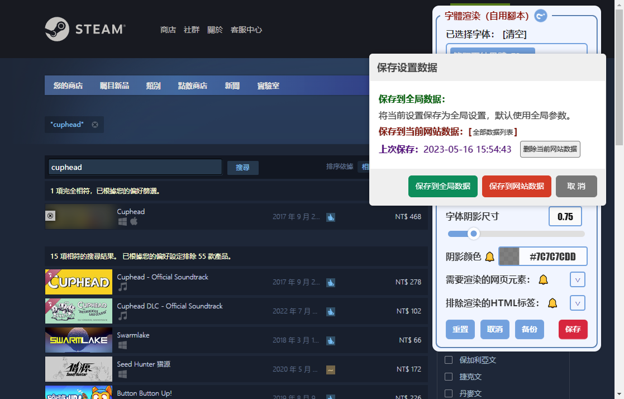The image size is (624, 399).
Task: Click the 字体阴影尺寸 slider handle
Action: coord(474,234)
